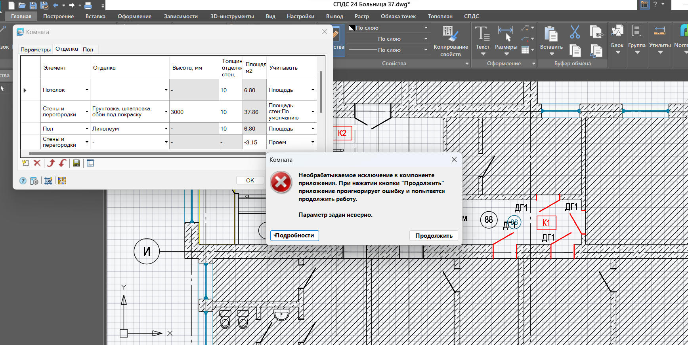
Task: Close the error message dialog
Action: pyautogui.click(x=454, y=159)
